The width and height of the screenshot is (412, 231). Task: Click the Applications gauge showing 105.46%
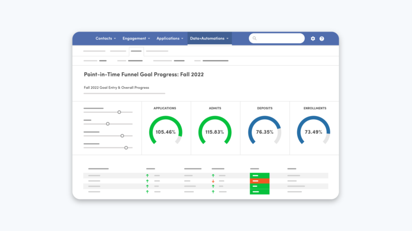tap(165, 132)
